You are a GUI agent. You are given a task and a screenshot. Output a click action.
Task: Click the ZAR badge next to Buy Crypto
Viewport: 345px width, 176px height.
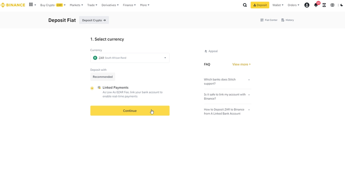(x=60, y=5)
